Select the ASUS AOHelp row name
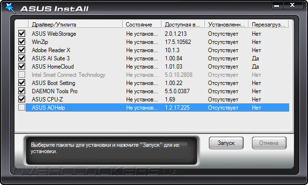 click(48, 108)
